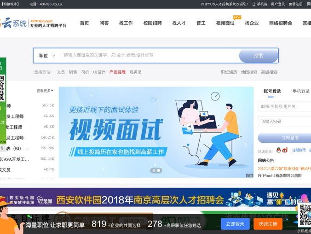This screenshot has width=311, height=234.
Task: Open the 找人才 nav item
Action: (179, 23)
